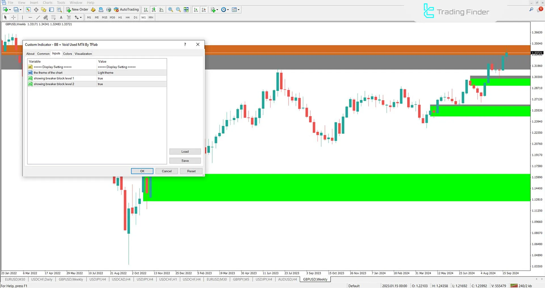
Task: Click the Indicators list icon
Action: click(213, 10)
